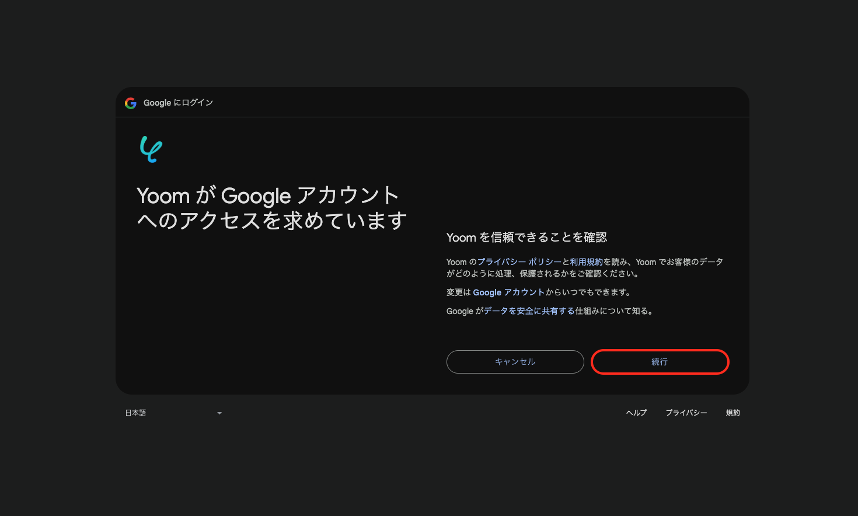
Task: Click the teal Yoom app logo
Action: click(151, 149)
